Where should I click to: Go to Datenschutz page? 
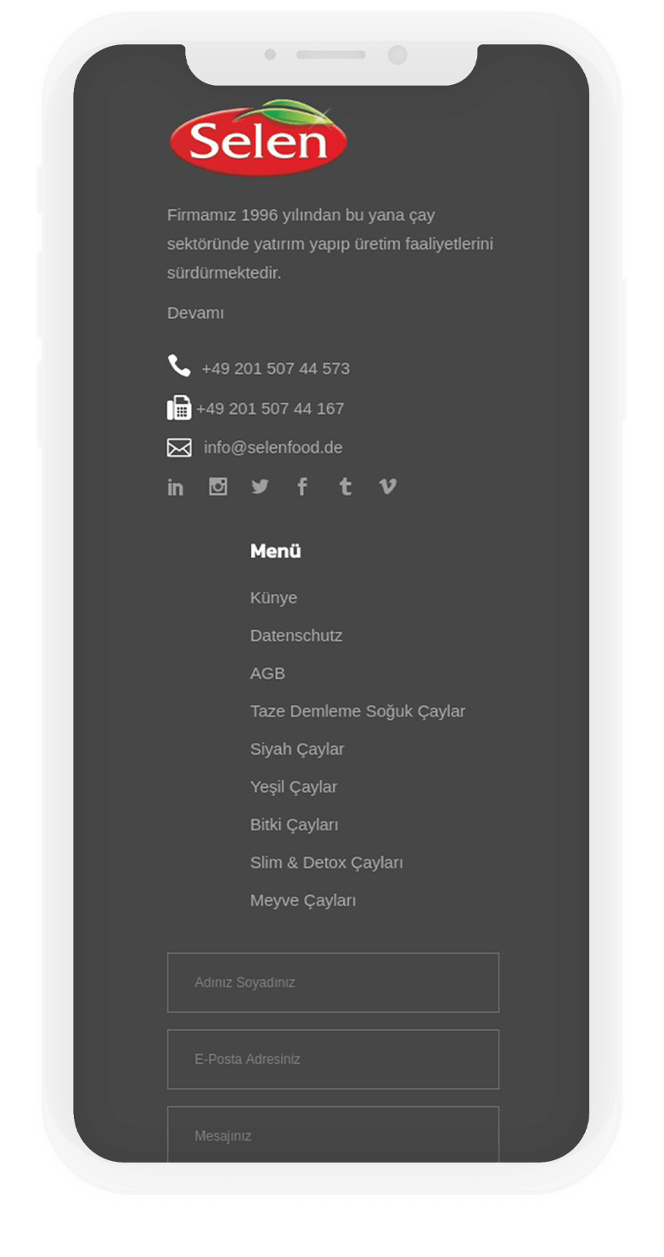(296, 636)
